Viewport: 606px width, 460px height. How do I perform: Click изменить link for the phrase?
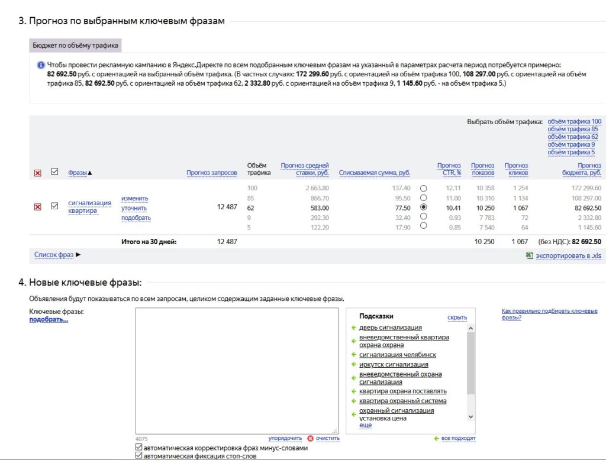pos(134,198)
